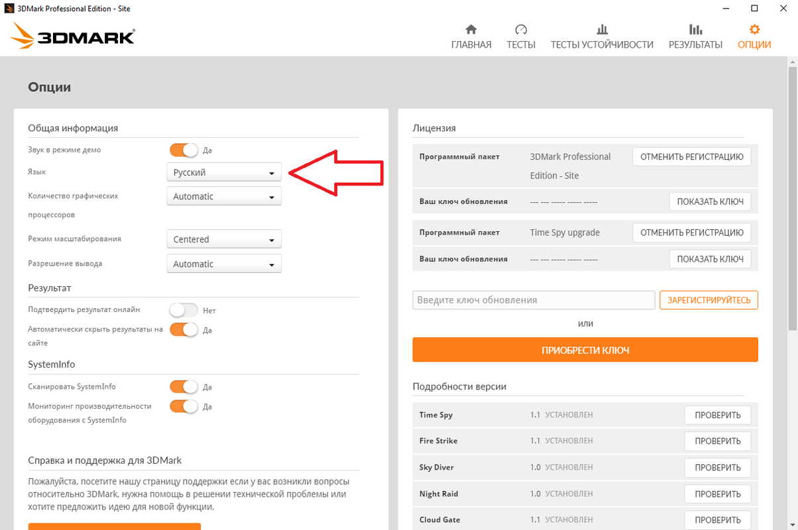Image resolution: width=798 pixels, height=530 pixels.
Task: Click the ПРИОБРЕСТИ КЛЮЧ orange button
Action: coord(585,350)
